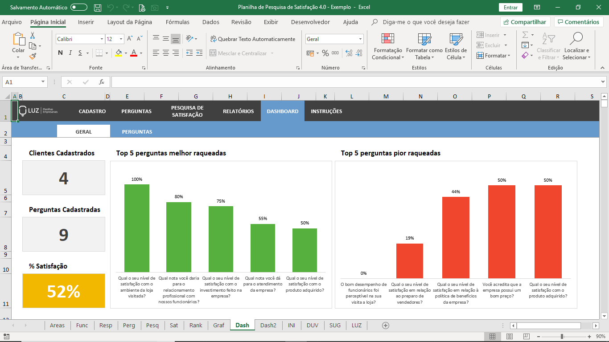The image size is (609, 342).
Task: Click the Insert Function fx icon
Action: tap(102, 82)
